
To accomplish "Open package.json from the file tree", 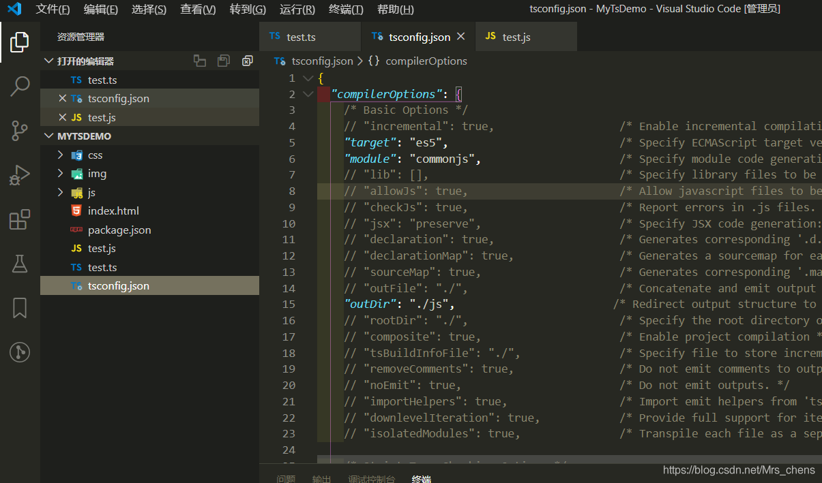I will tap(149, 230).
